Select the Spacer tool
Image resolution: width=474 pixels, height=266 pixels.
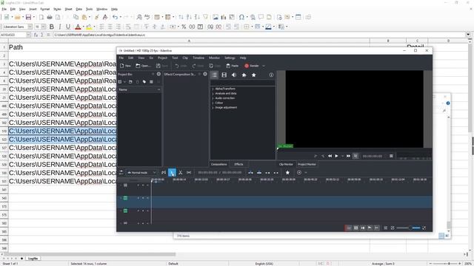pyautogui.click(x=189, y=172)
